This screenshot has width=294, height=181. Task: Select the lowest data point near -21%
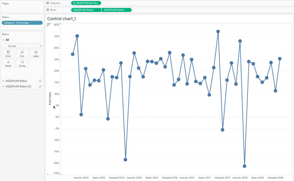point(245,166)
